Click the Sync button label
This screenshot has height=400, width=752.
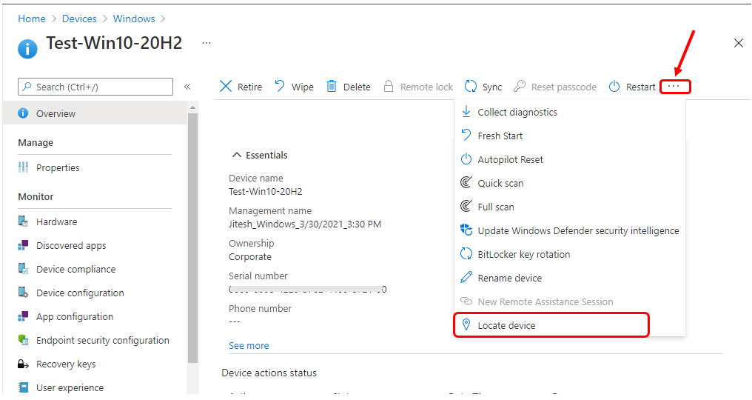492,87
